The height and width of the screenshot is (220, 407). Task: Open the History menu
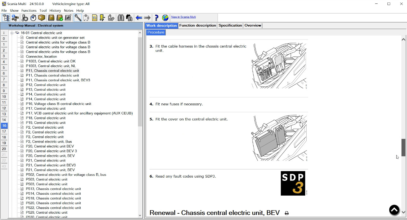coord(55,10)
